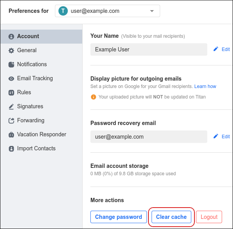
Task: Click the orange info icon about uploaded picture
Action: click(x=94, y=97)
